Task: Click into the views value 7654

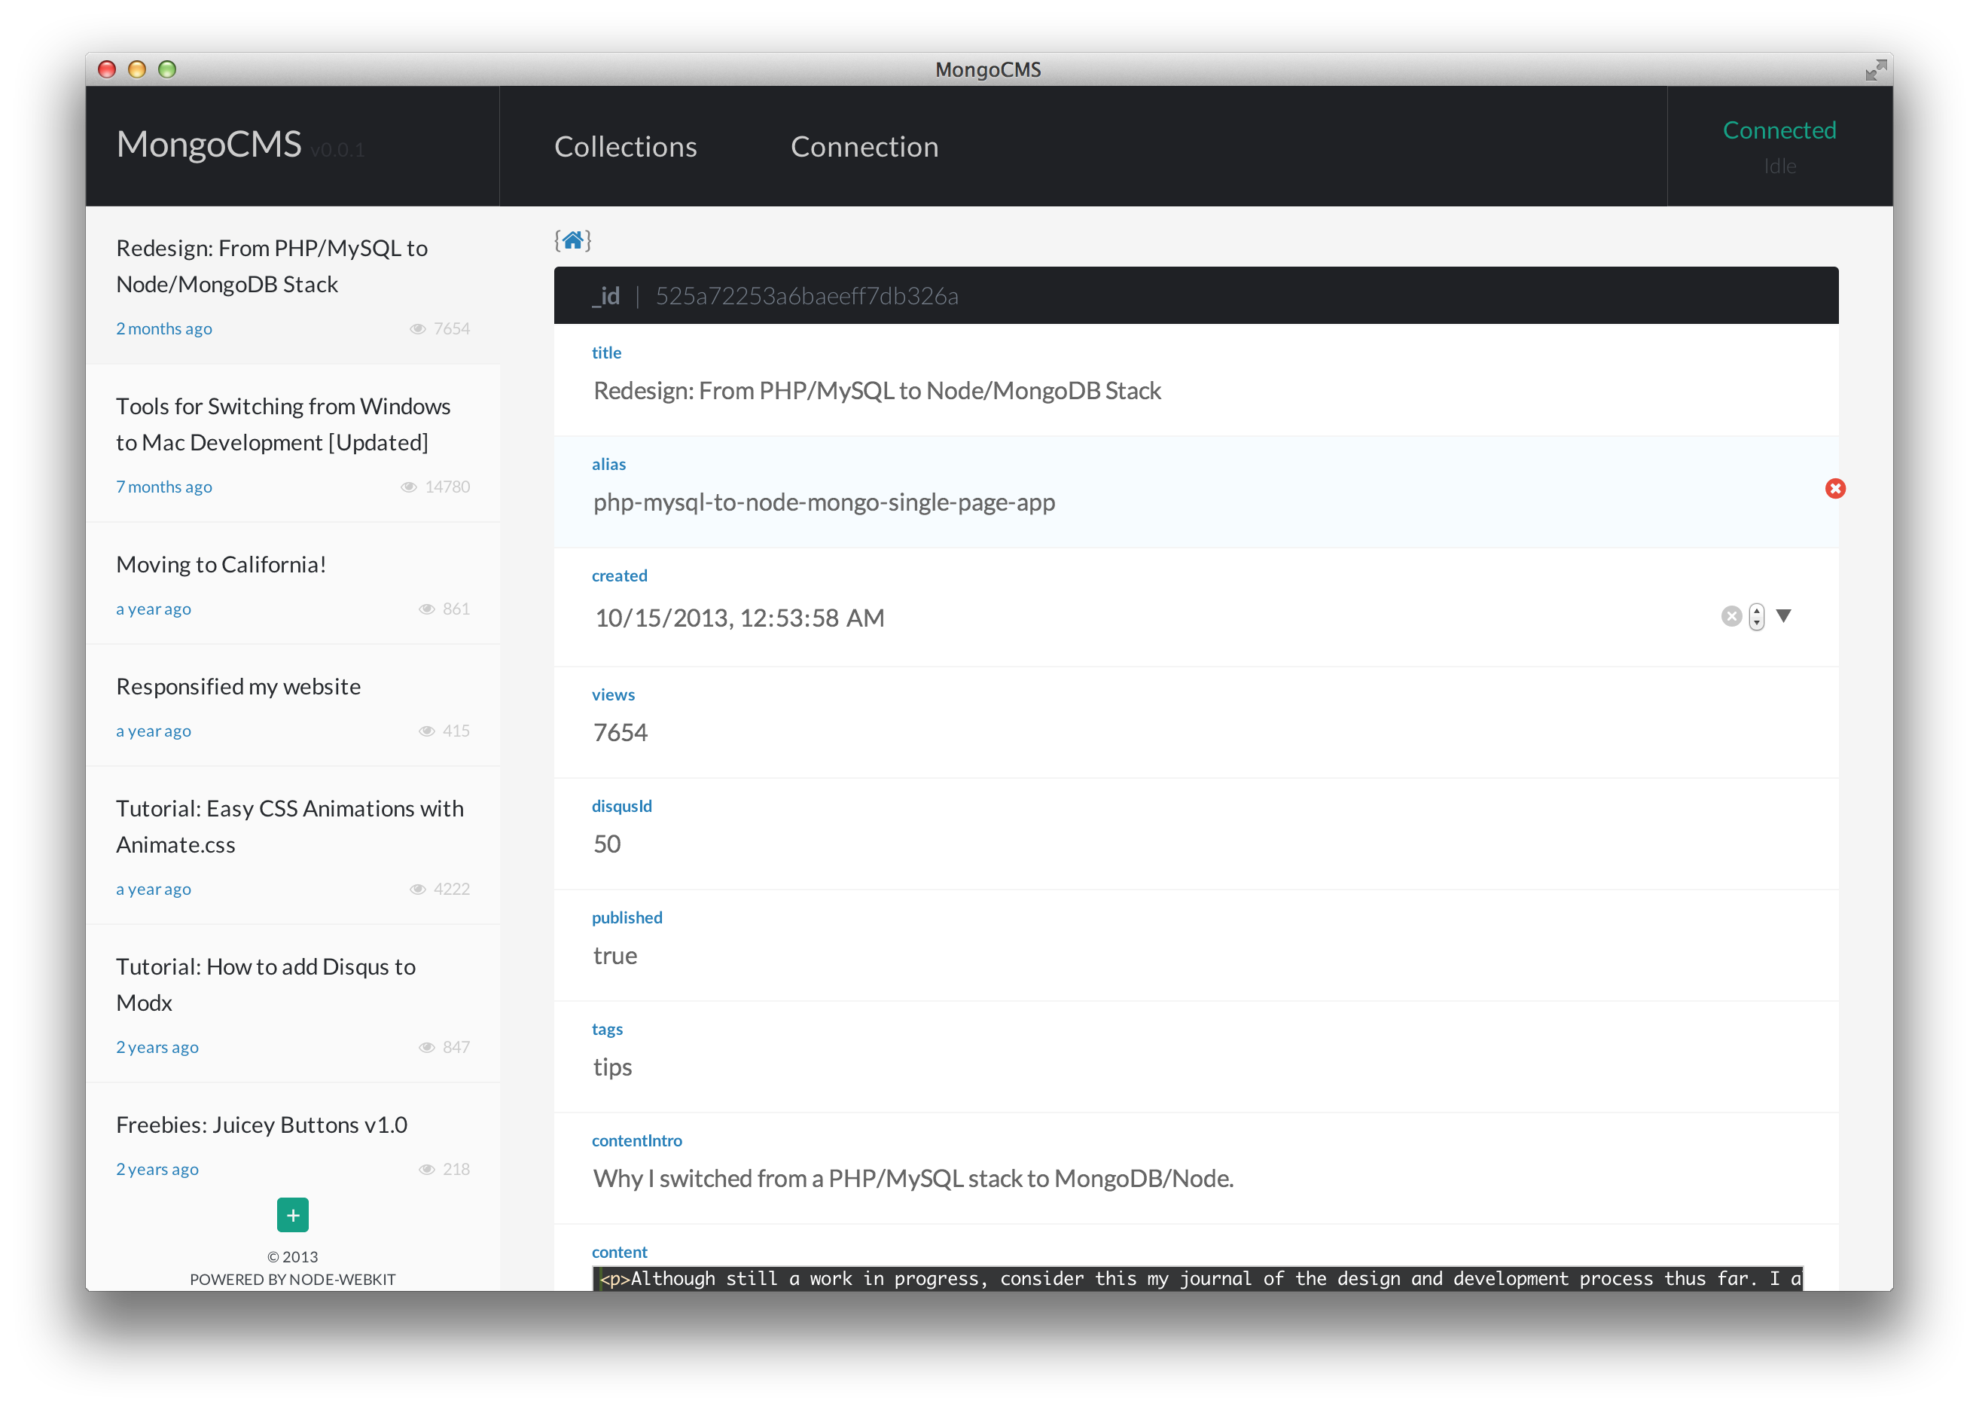Action: point(620,733)
